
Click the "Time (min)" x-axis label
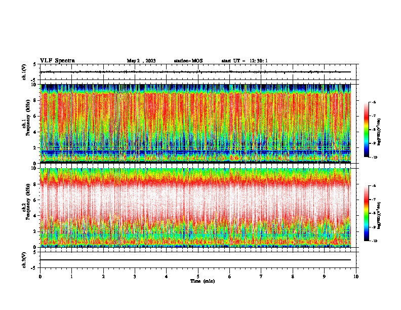click(203, 281)
